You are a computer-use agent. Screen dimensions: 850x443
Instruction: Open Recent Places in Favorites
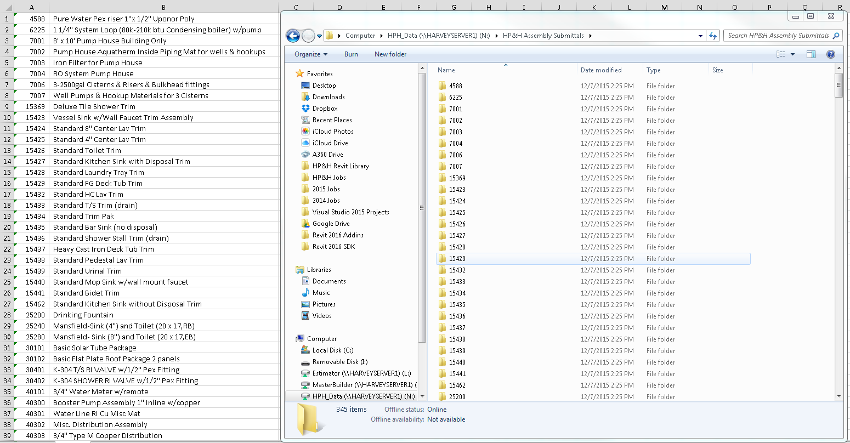[x=332, y=120]
